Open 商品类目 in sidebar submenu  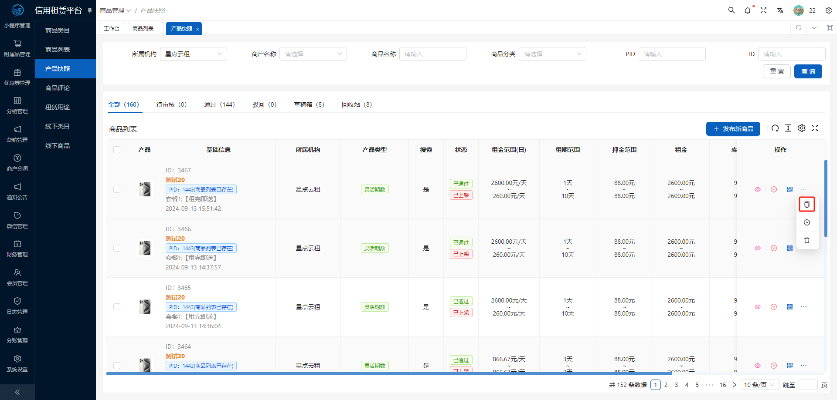click(x=65, y=30)
